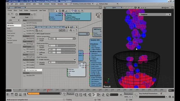180x101 pixels.
Task: Collapse Simulation group in Simulate SPH node
Action: (x=91, y=44)
